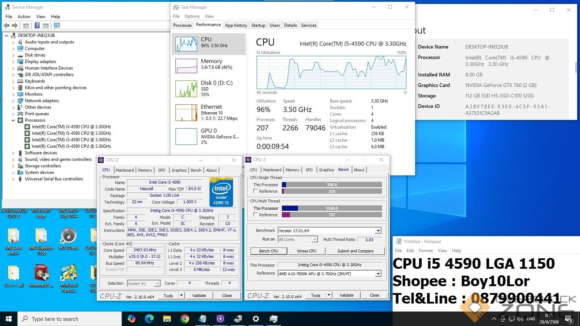580x326 pixels.
Task: Expand Storage controllers in Device Manager
Action: [13, 166]
